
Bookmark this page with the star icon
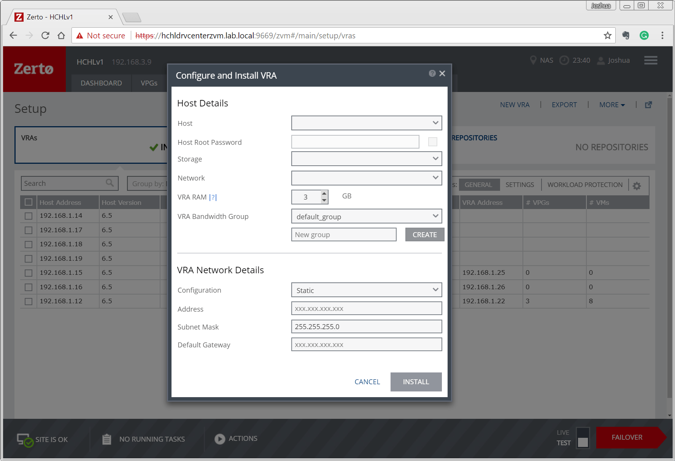point(607,36)
